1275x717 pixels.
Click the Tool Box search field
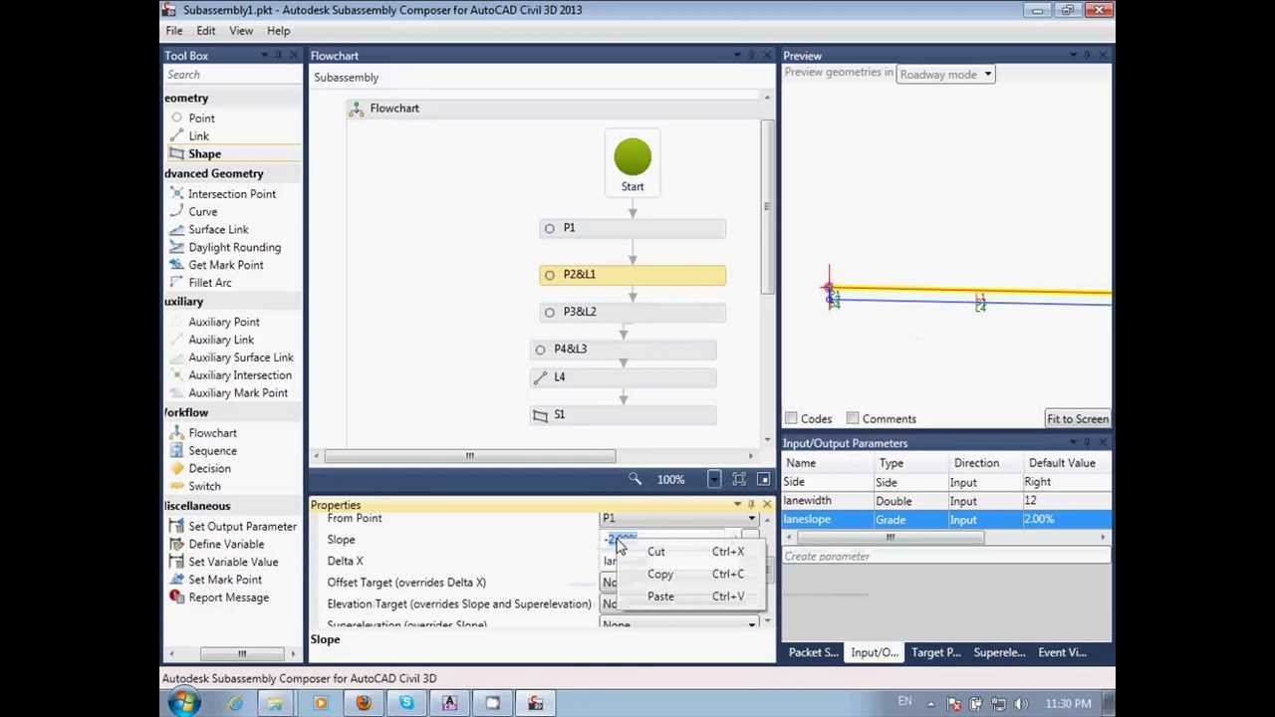click(231, 76)
